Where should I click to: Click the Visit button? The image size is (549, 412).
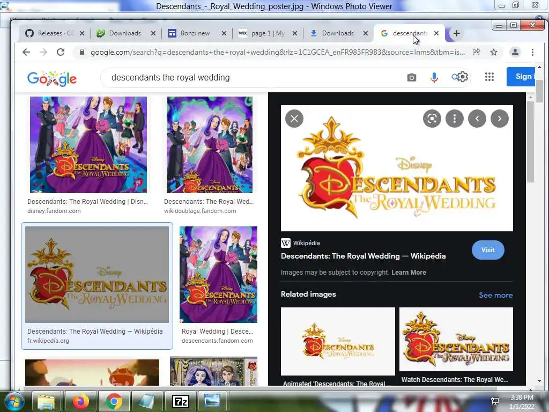(x=488, y=250)
